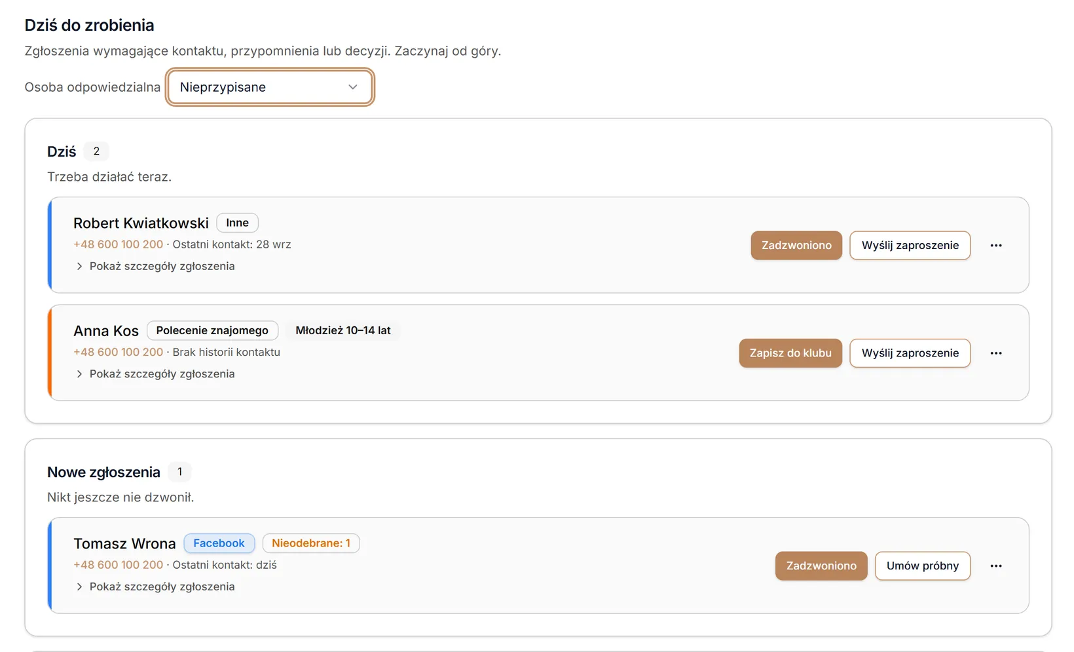The image size is (1074, 652).
Task: Click the Dziś do zrobienia heading
Action: click(90, 25)
